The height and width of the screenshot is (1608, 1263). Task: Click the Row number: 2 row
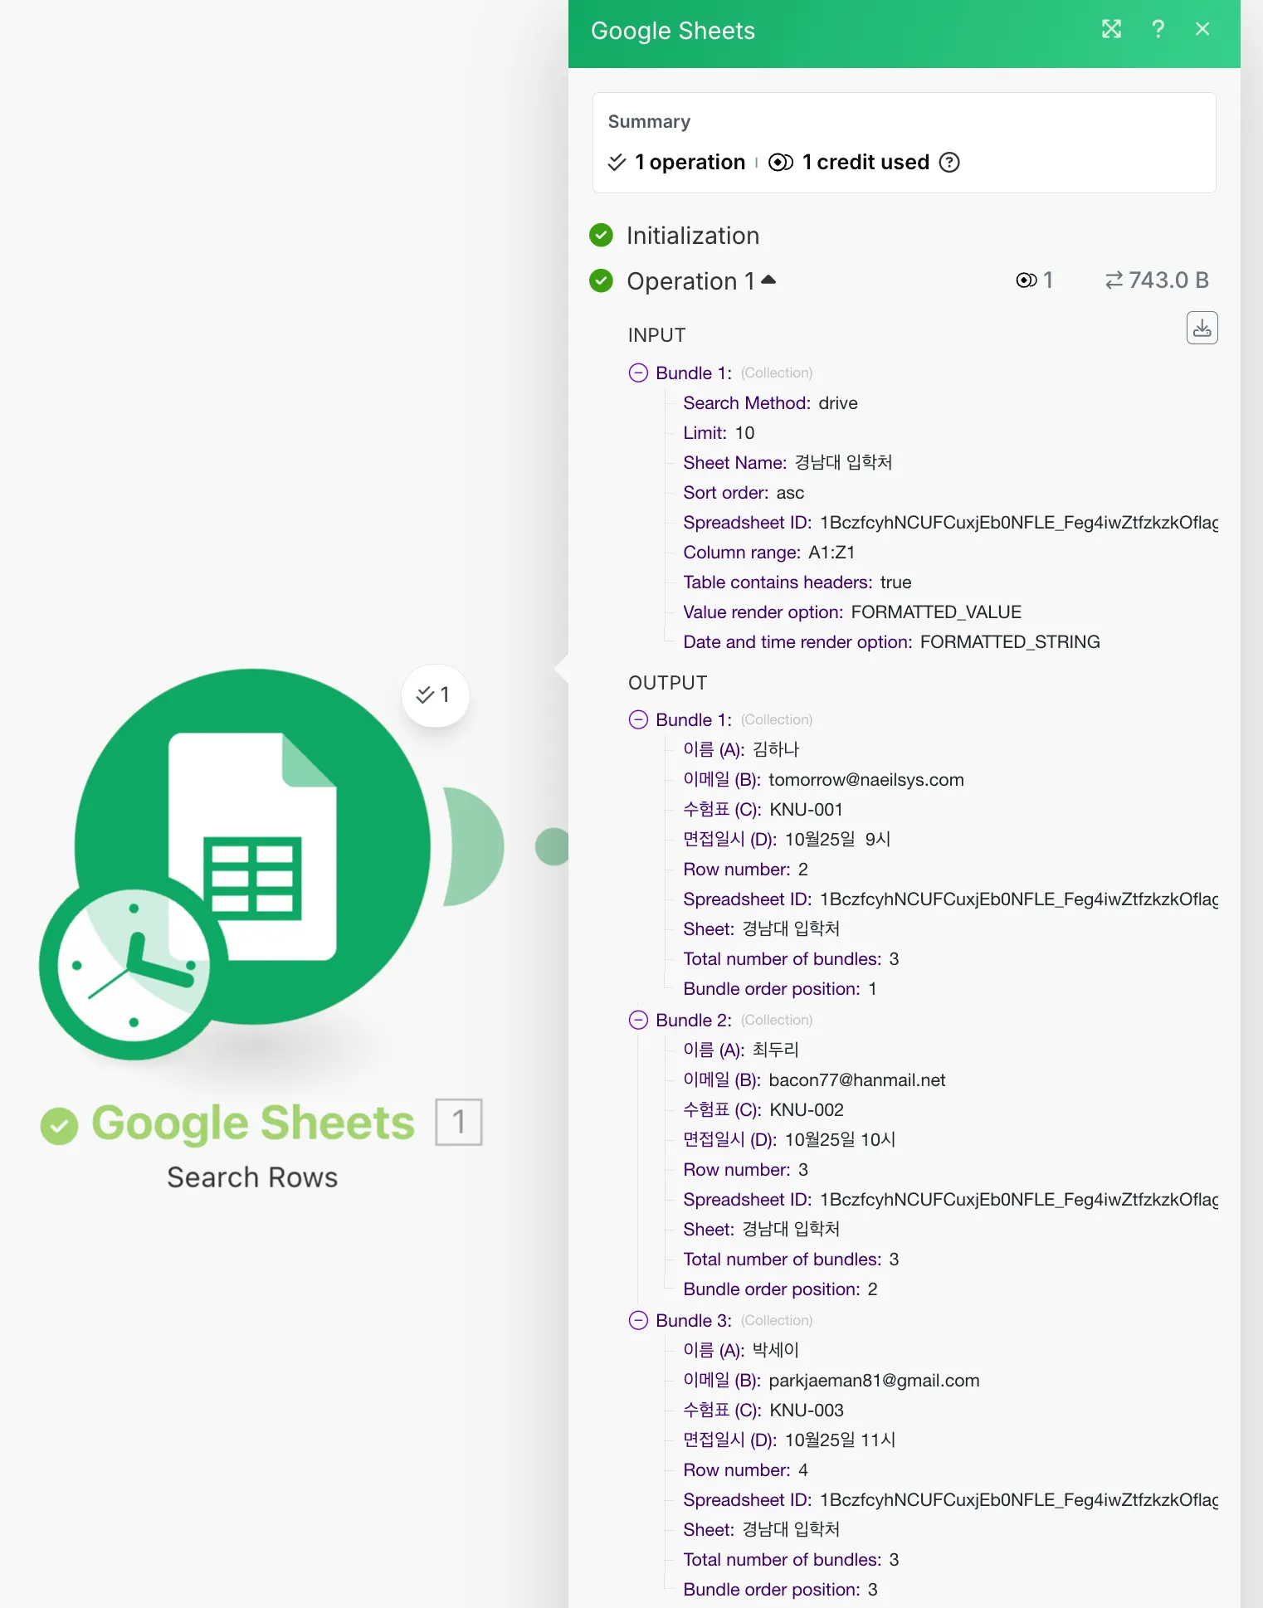745,870
